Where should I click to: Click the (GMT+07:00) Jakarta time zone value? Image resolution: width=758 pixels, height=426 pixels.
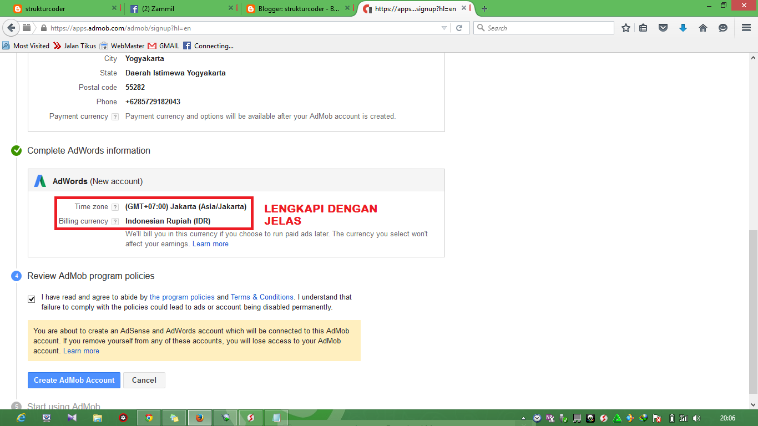186,207
